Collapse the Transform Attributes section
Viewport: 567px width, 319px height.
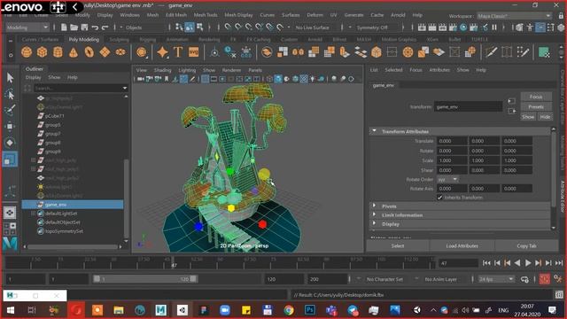point(375,131)
